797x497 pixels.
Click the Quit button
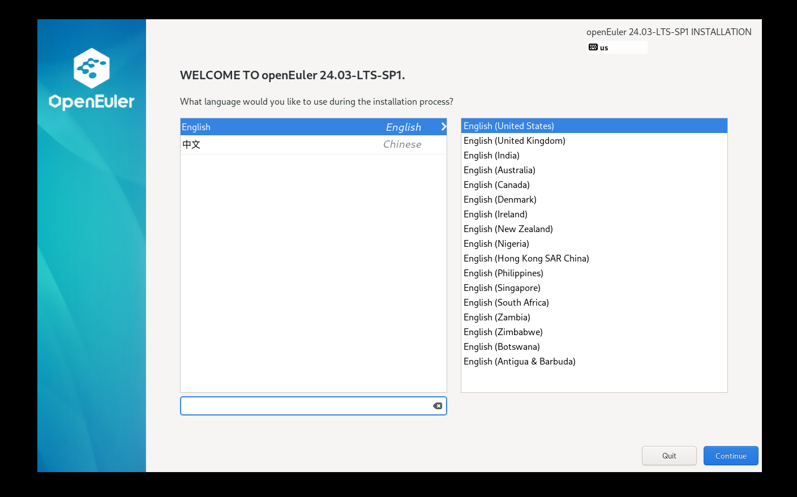[669, 456]
